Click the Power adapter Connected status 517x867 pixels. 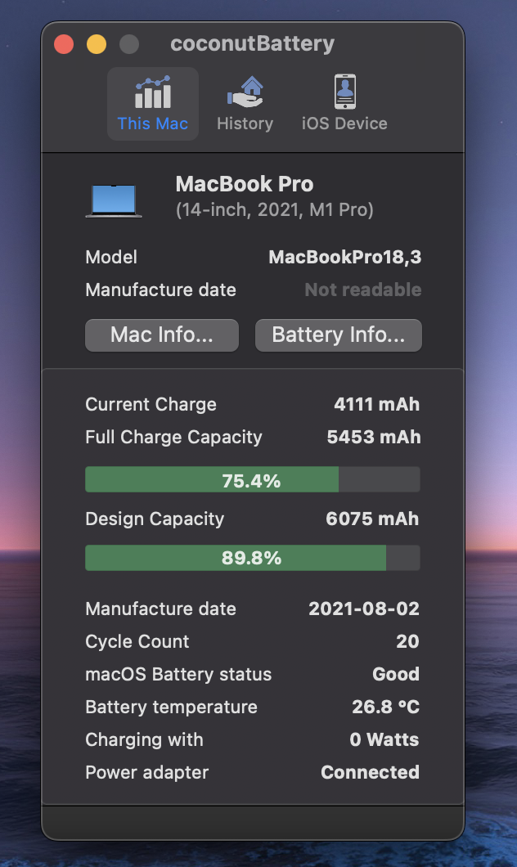coord(370,772)
